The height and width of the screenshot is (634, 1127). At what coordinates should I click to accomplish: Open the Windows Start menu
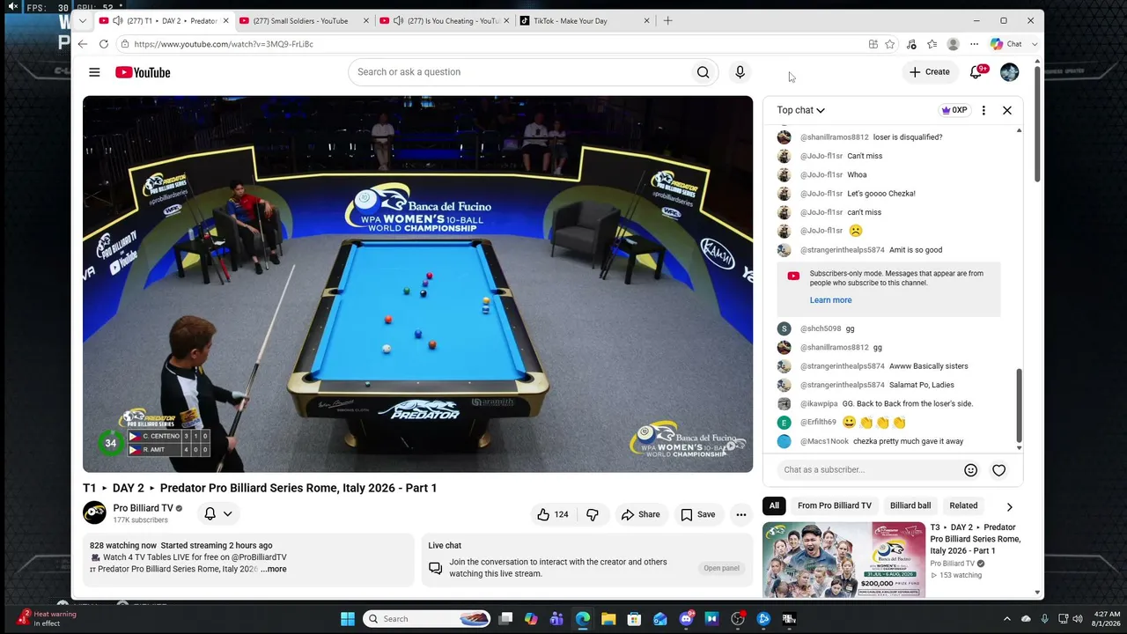point(348,619)
